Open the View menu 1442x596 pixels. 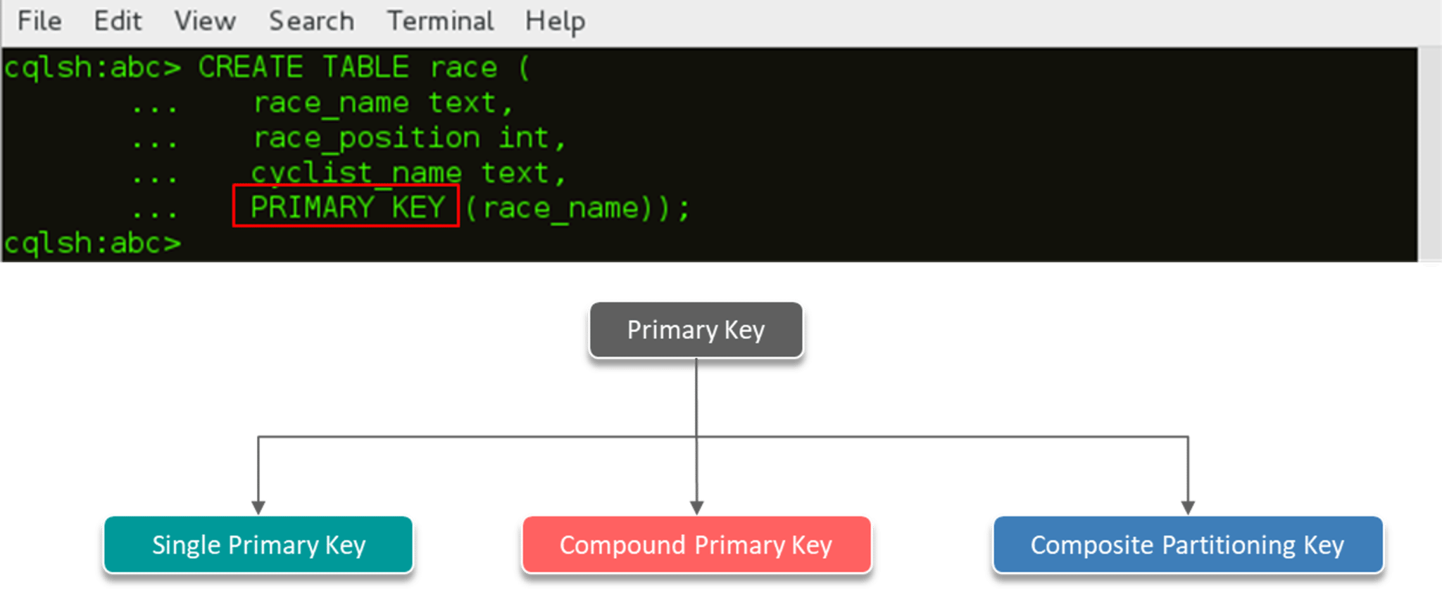click(x=205, y=21)
